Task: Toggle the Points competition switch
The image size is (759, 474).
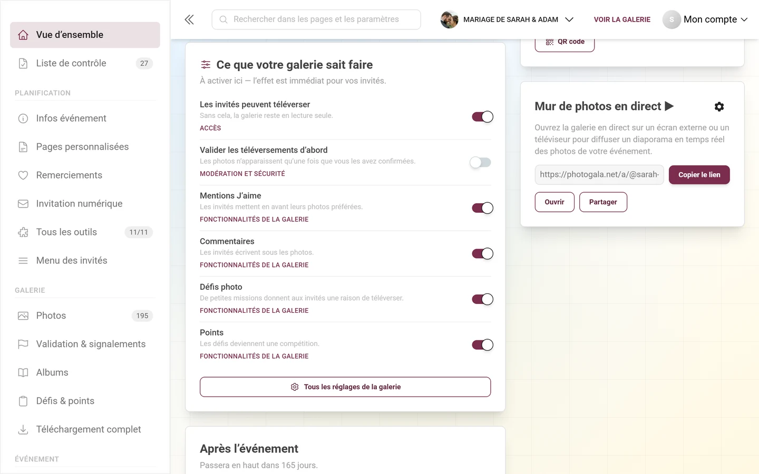Action: (482, 345)
